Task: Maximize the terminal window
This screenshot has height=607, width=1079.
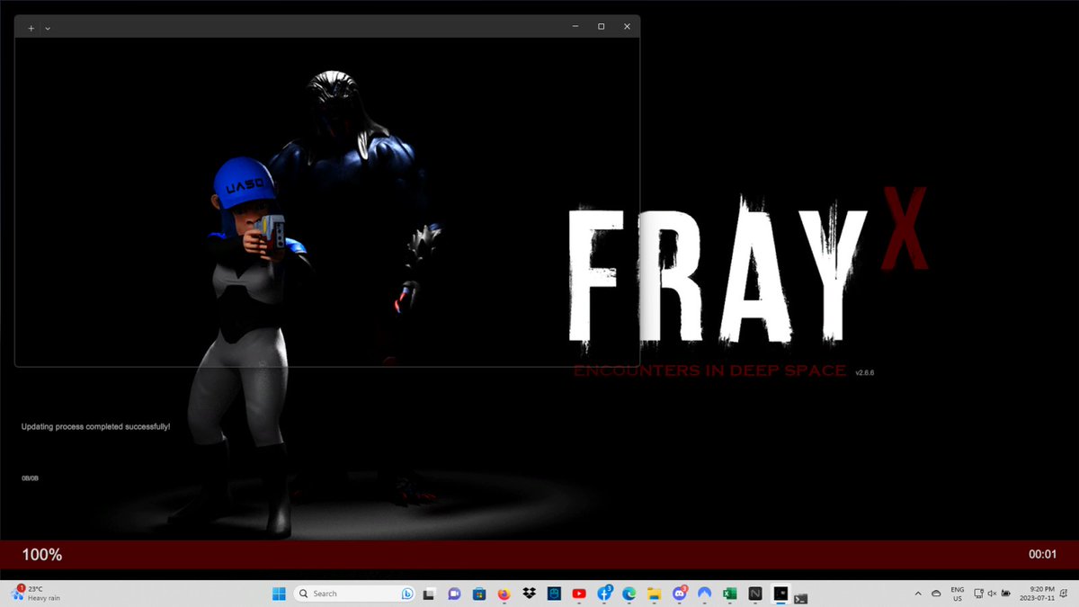Action: 602,27
